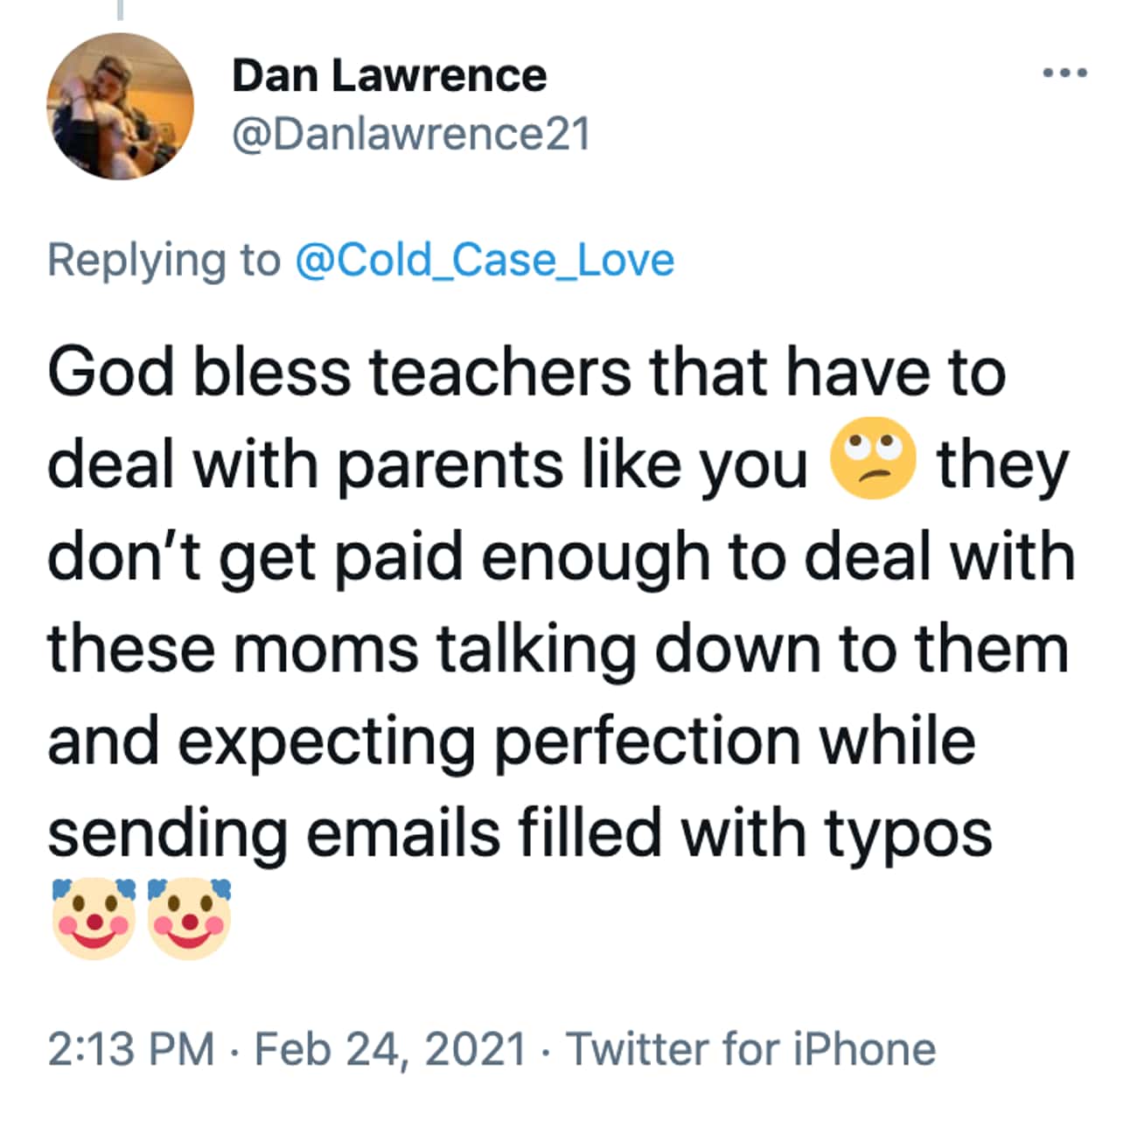Click the first clown face emoji
The width and height of the screenshot is (1137, 1121).
(x=94, y=919)
